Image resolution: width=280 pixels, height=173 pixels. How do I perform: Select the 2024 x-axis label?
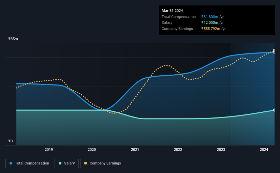[x=264, y=150]
